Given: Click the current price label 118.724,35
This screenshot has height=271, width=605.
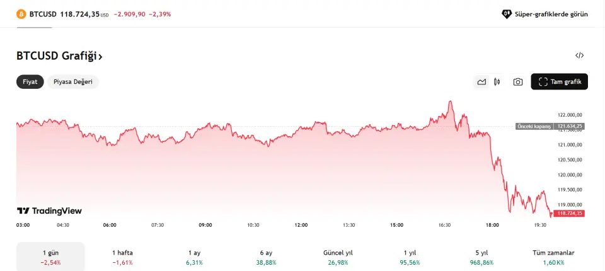Looking at the screenshot, I should [x=568, y=214].
